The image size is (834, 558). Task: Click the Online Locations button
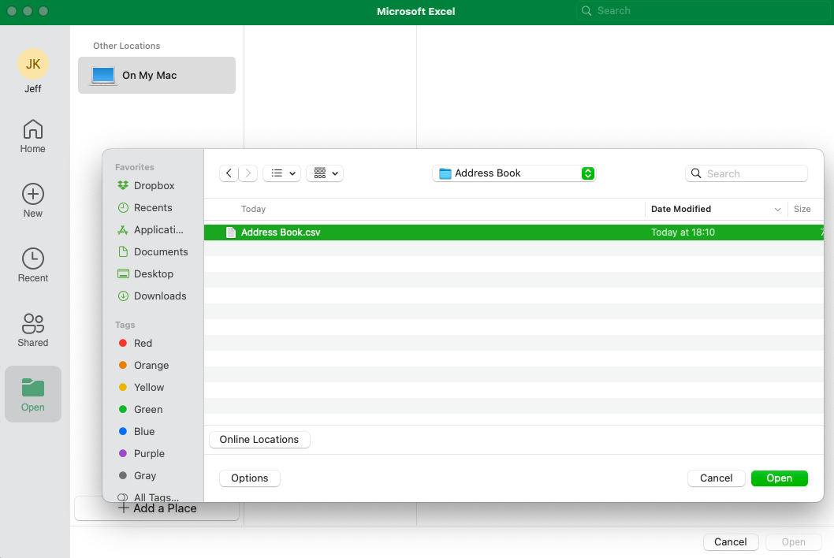259,439
